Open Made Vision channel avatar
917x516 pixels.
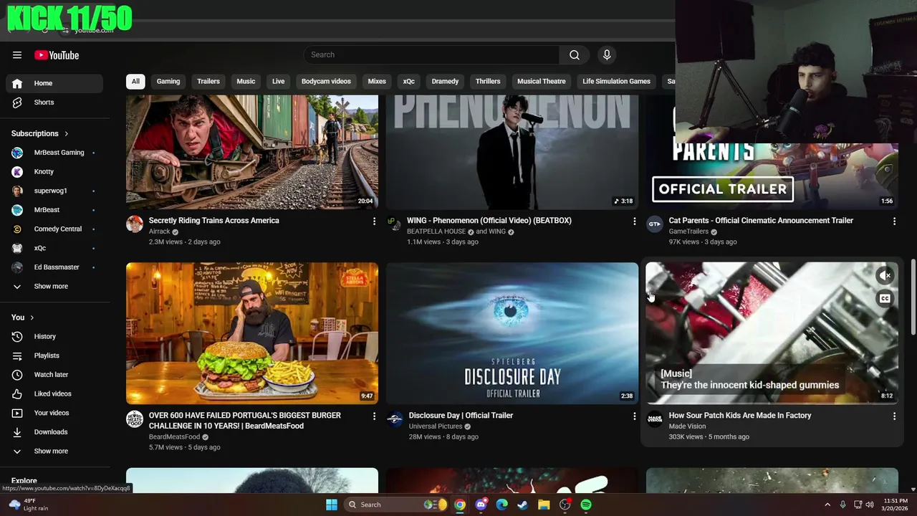(x=655, y=419)
